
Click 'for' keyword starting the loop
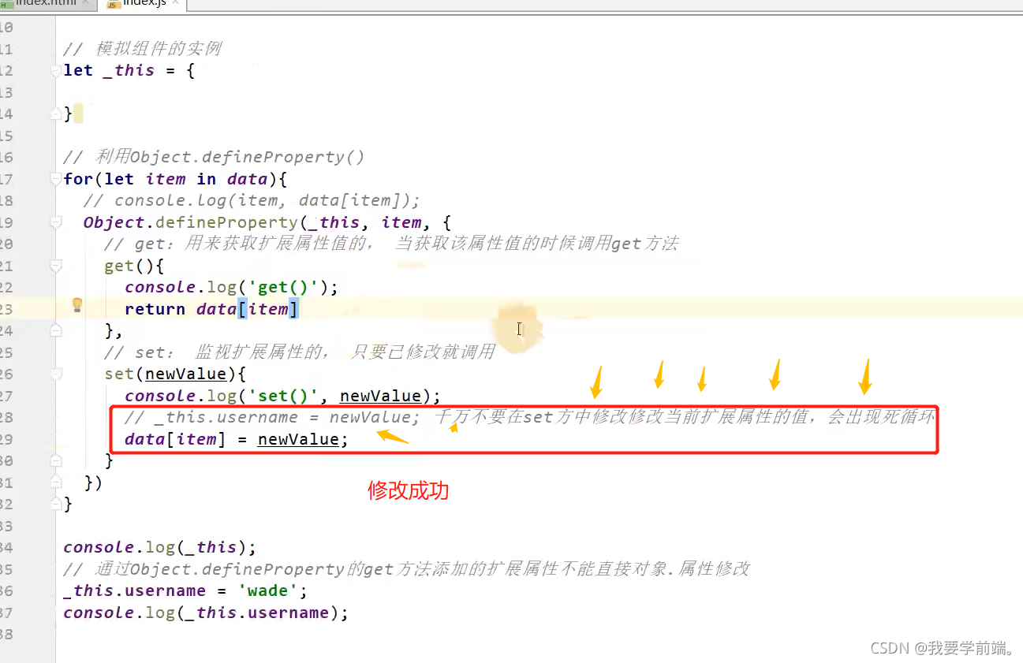click(78, 179)
